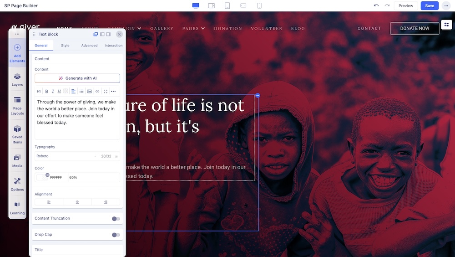Expand the Title section
The image size is (455, 257).
[77, 250]
